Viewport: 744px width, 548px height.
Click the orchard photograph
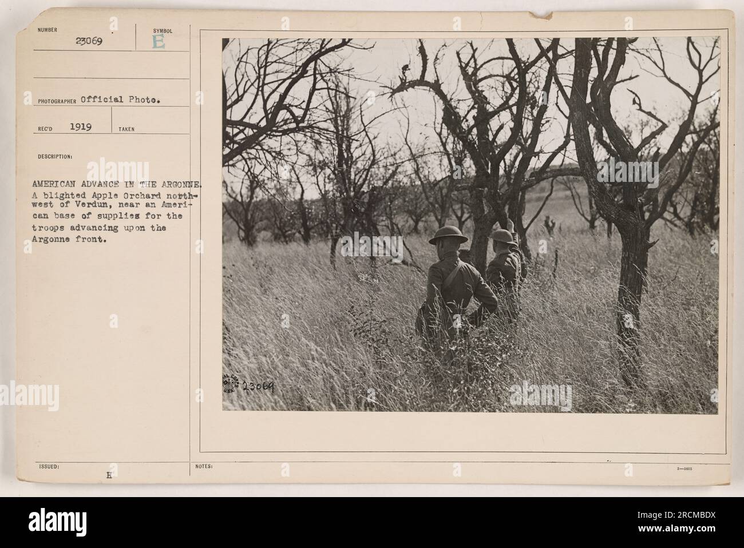pyautogui.click(x=471, y=225)
